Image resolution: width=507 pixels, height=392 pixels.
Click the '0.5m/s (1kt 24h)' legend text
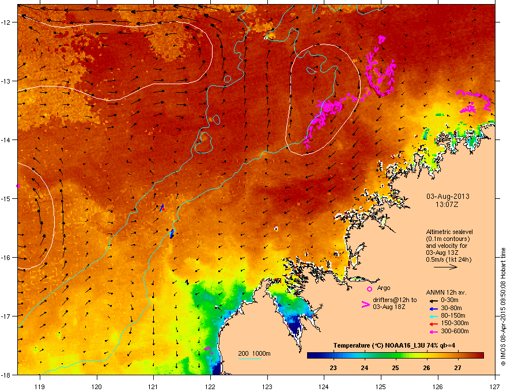click(448, 260)
